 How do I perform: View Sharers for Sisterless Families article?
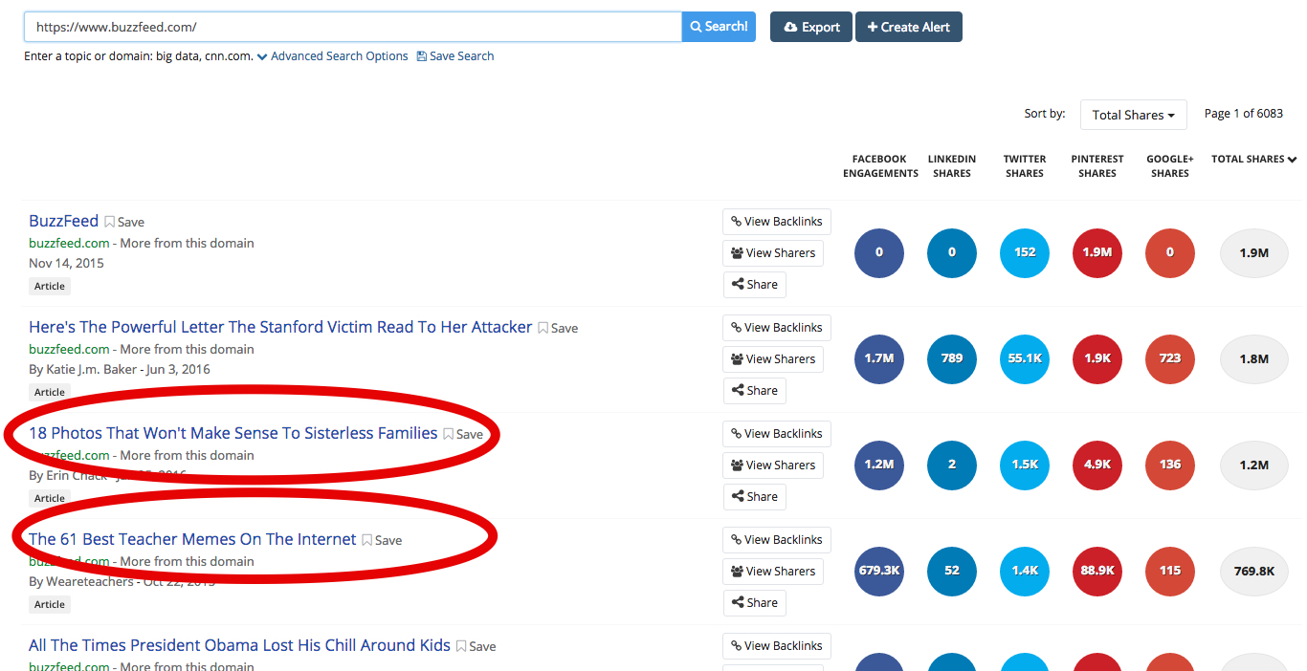pos(773,465)
